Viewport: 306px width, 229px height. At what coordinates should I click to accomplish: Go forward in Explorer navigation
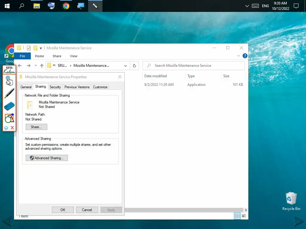pyautogui.click(x=28, y=66)
